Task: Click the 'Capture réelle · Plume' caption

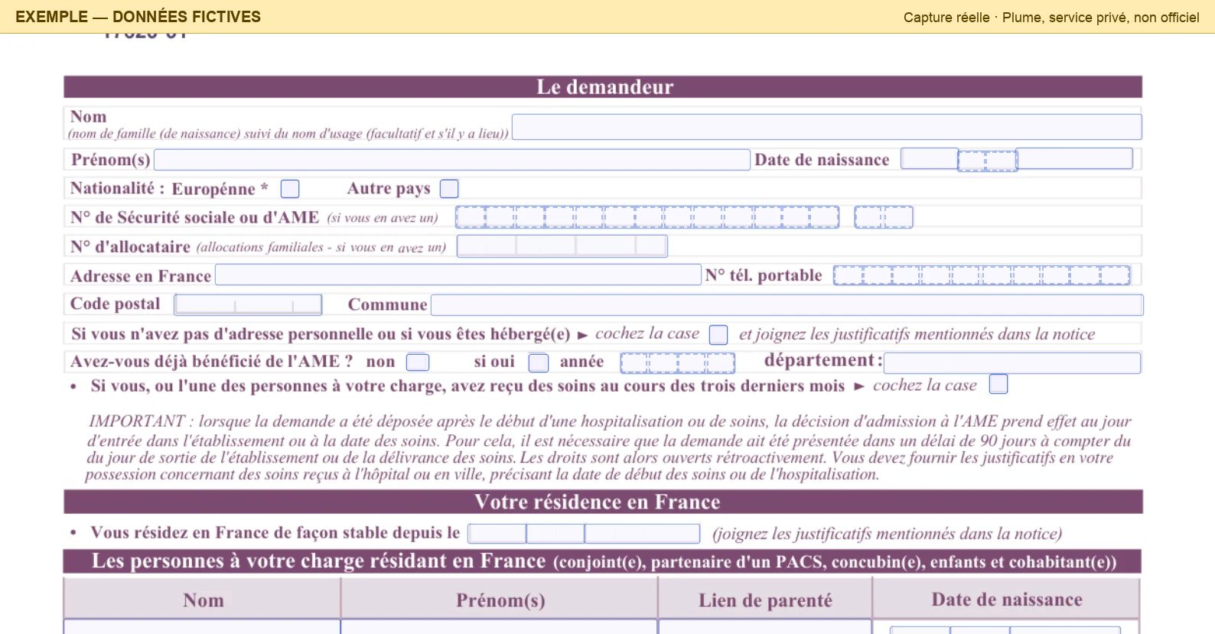Action: click(1051, 18)
